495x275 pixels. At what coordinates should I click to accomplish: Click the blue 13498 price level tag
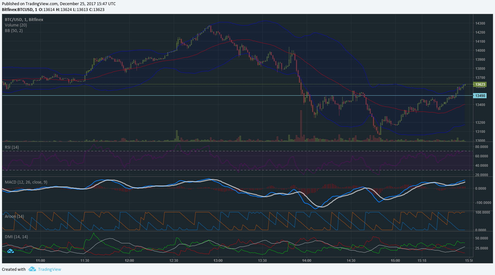tap(480, 96)
